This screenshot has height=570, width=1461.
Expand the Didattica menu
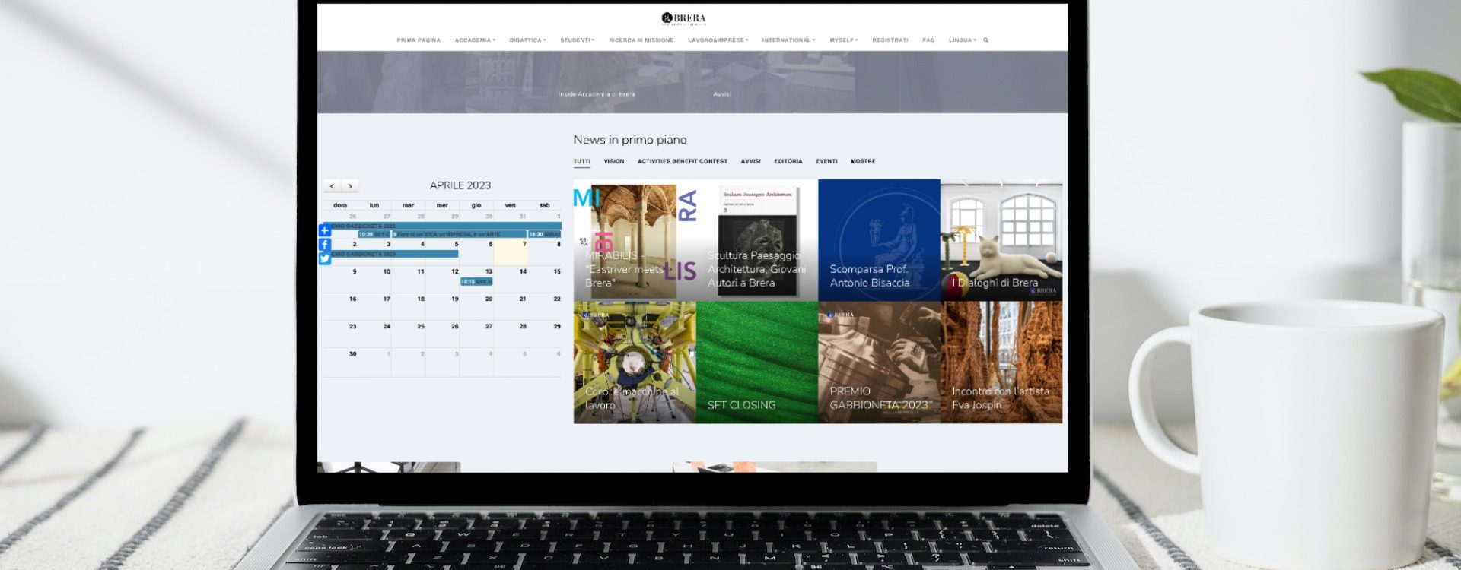[527, 40]
